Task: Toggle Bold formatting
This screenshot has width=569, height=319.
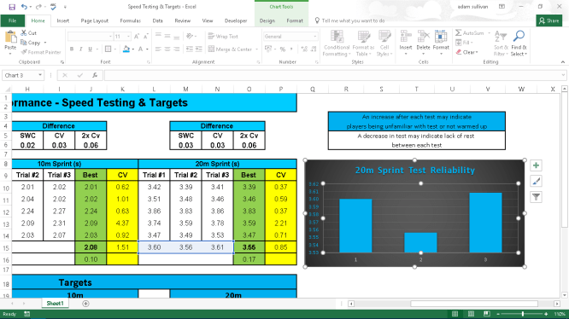Action: click(x=72, y=49)
